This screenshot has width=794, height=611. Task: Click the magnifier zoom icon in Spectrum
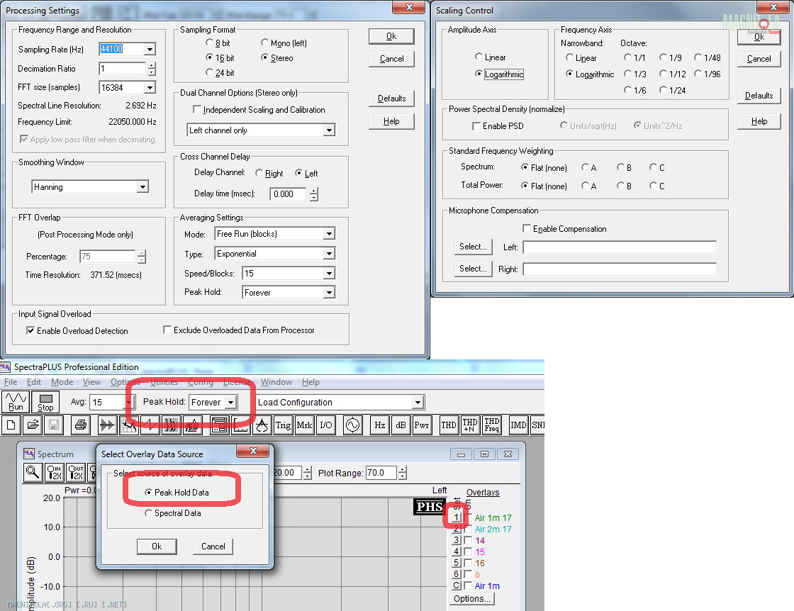pos(33,473)
